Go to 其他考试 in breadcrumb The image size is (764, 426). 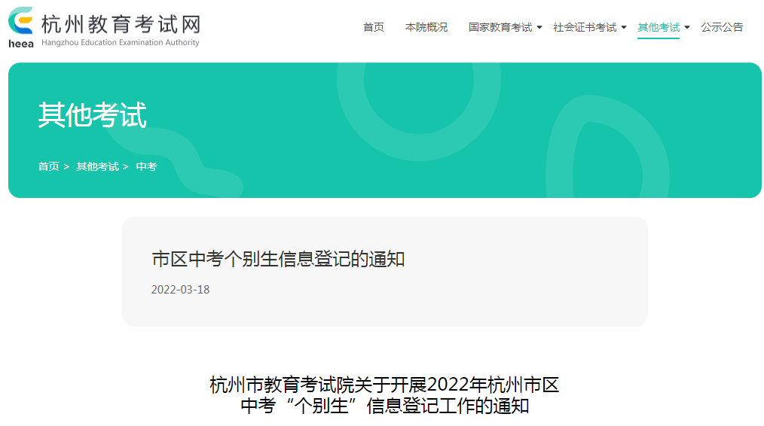(x=97, y=166)
